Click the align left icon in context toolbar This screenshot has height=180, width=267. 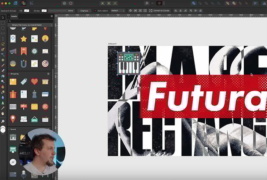175,11
